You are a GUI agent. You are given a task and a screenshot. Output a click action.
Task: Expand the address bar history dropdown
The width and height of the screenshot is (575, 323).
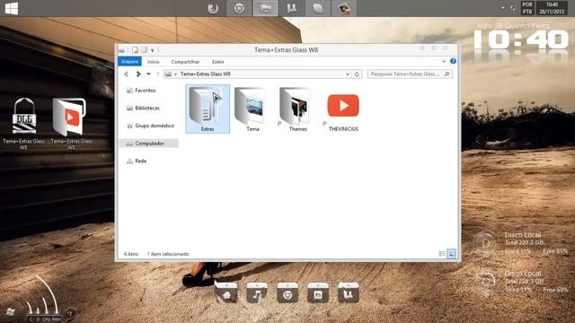click(348, 74)
